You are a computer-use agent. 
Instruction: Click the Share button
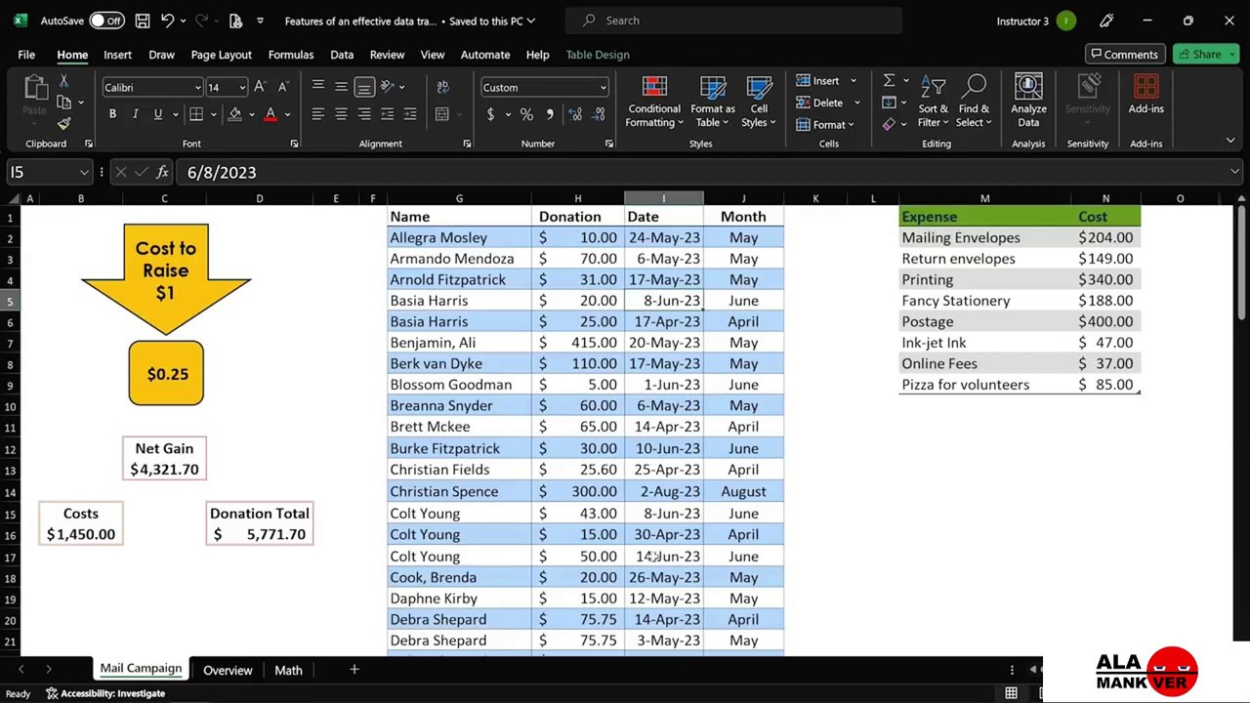pos(1206,55)
